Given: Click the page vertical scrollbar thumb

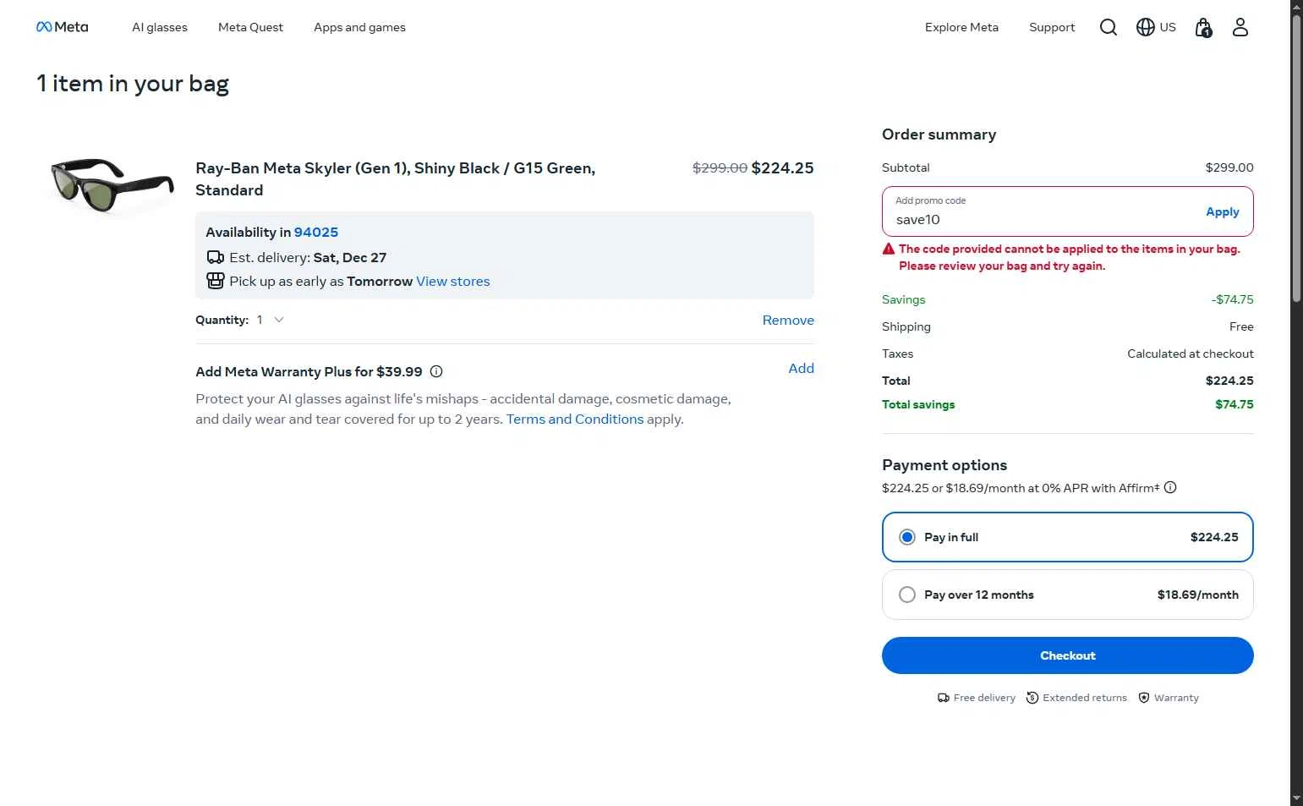Looking at the screenshot, I should 1296,161.
